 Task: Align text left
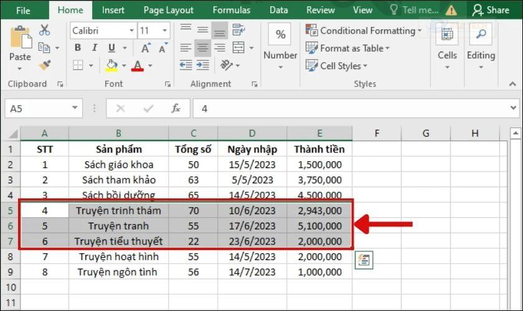186,48
